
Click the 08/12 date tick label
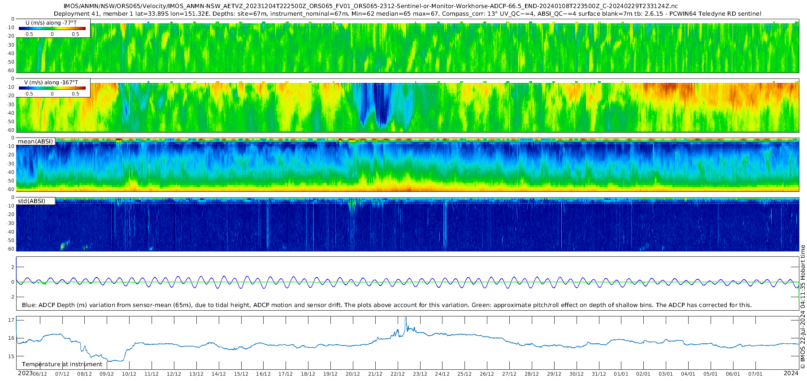point(84,374)
